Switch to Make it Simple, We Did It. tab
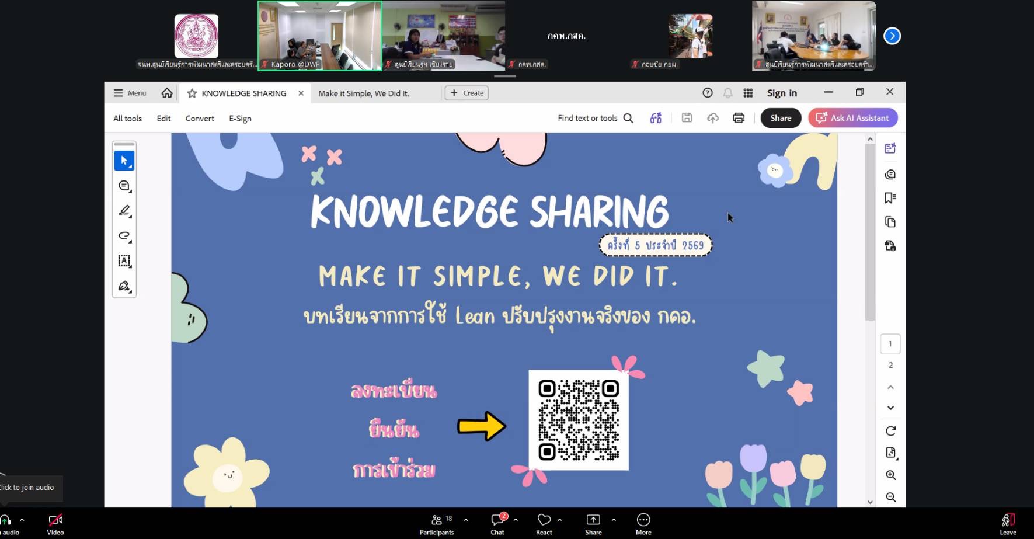The width and height of the screenshot is (1034, 539). tap(364, 93)
